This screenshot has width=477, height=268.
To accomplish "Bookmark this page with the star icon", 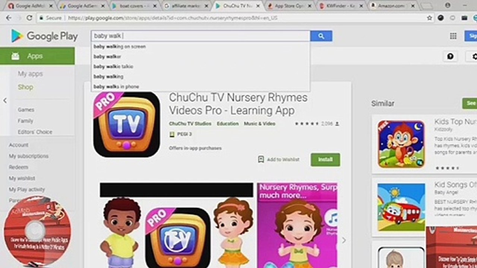I will 430,18.
